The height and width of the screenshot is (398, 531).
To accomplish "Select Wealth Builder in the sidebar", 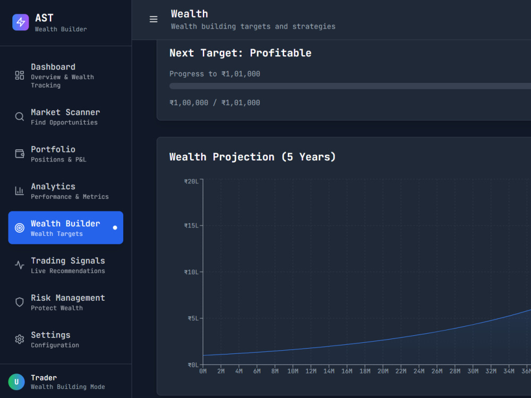I will 66,228.
